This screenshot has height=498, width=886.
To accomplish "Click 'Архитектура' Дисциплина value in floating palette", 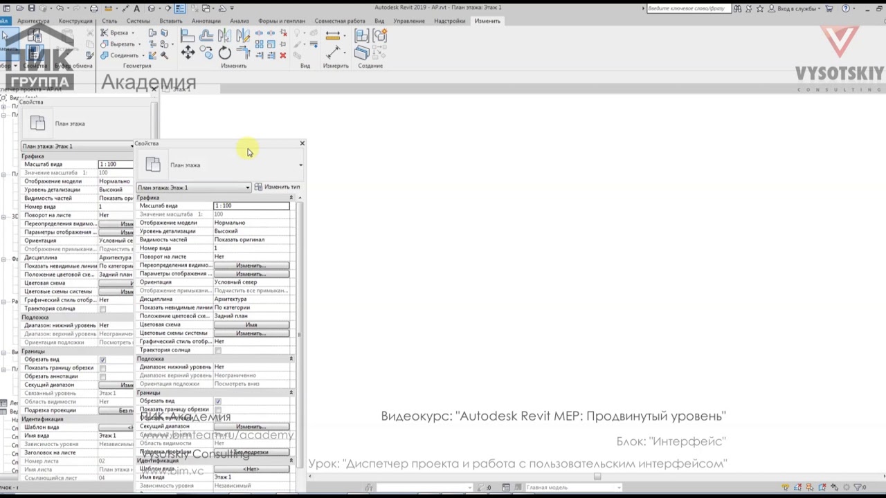I will point(230,299).
